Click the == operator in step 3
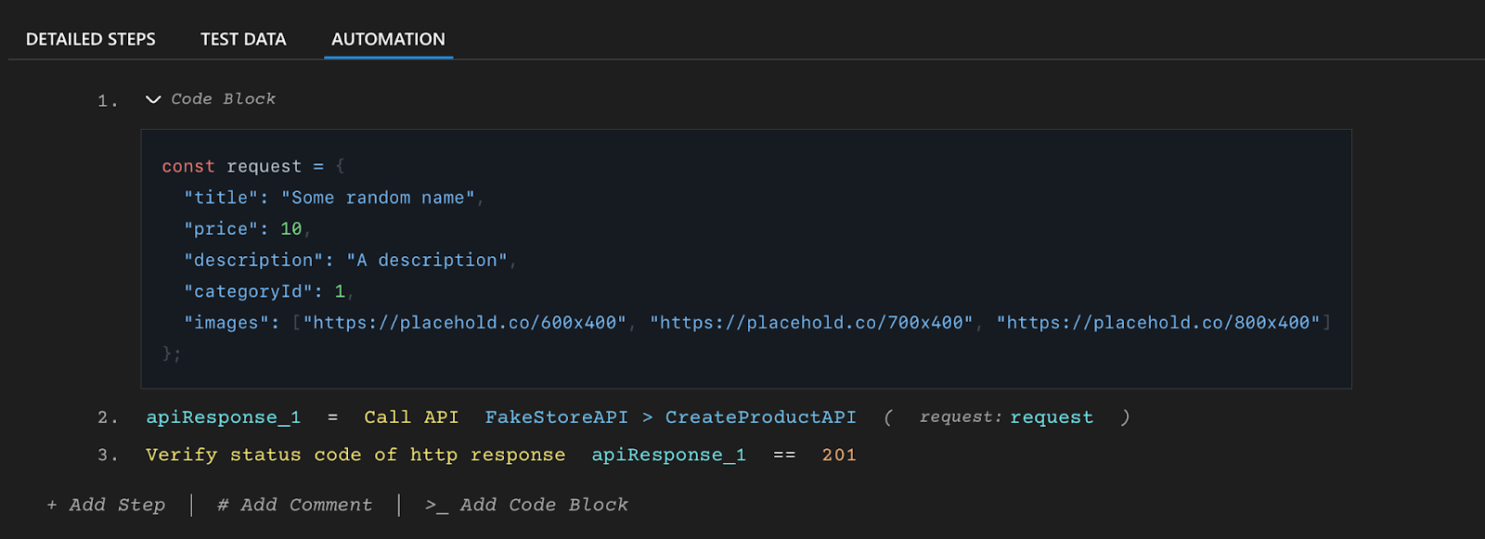The image size is (1485, 539). click(x=784, y=455)
